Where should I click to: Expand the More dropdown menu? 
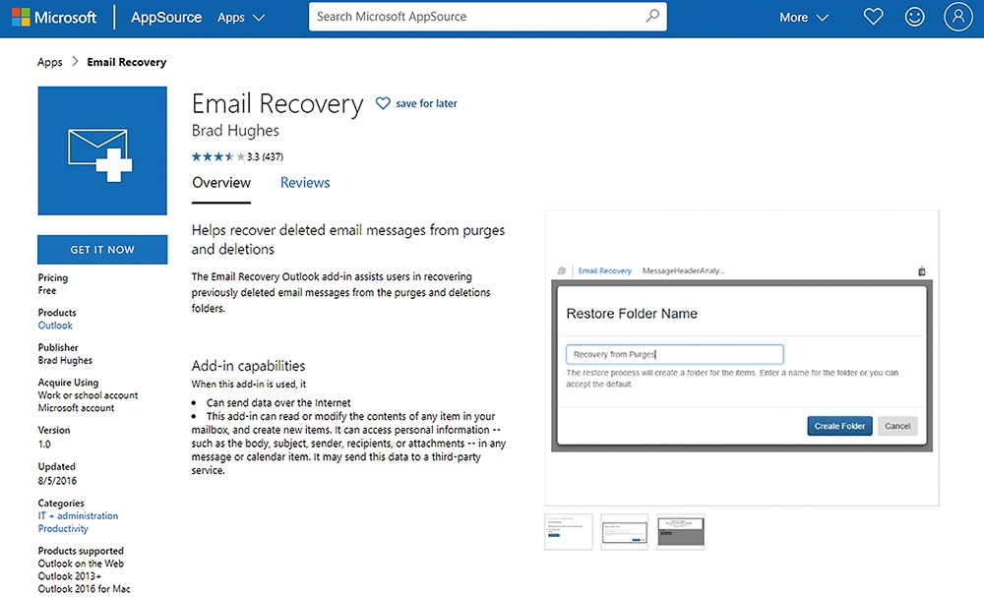pos(804,18)
